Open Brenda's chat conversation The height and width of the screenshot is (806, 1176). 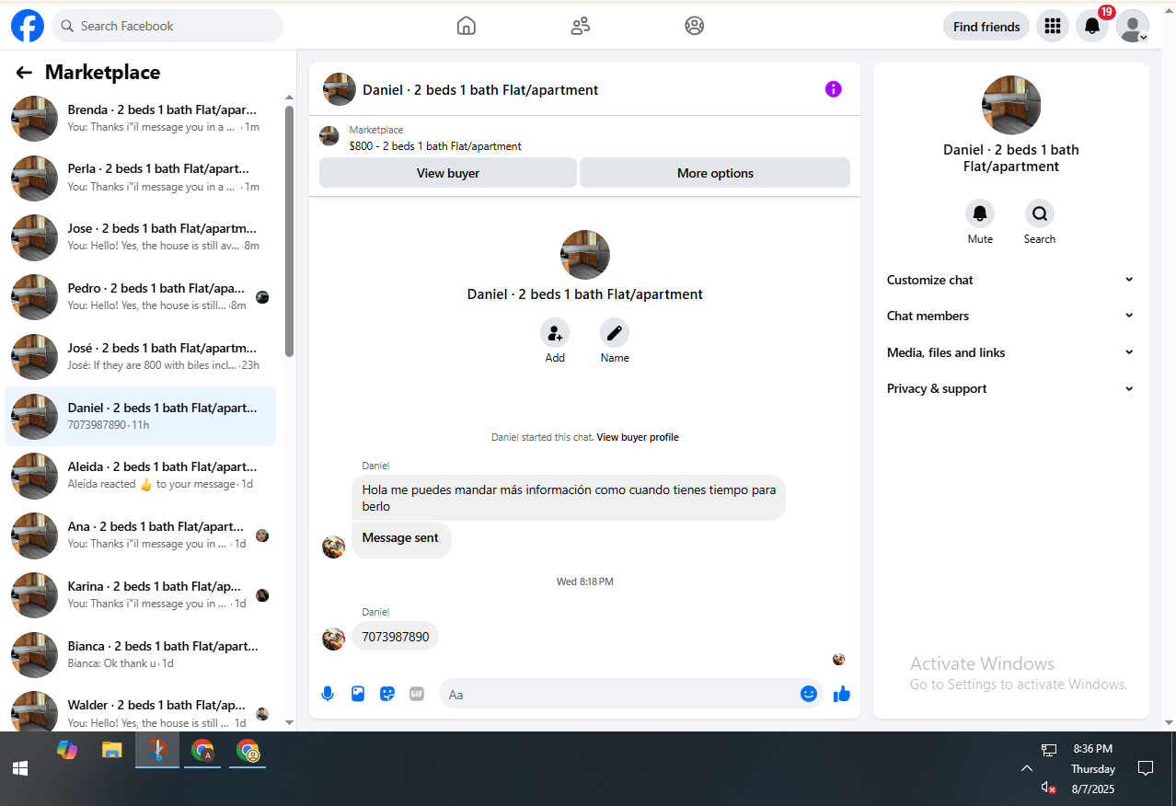[141, 119]
